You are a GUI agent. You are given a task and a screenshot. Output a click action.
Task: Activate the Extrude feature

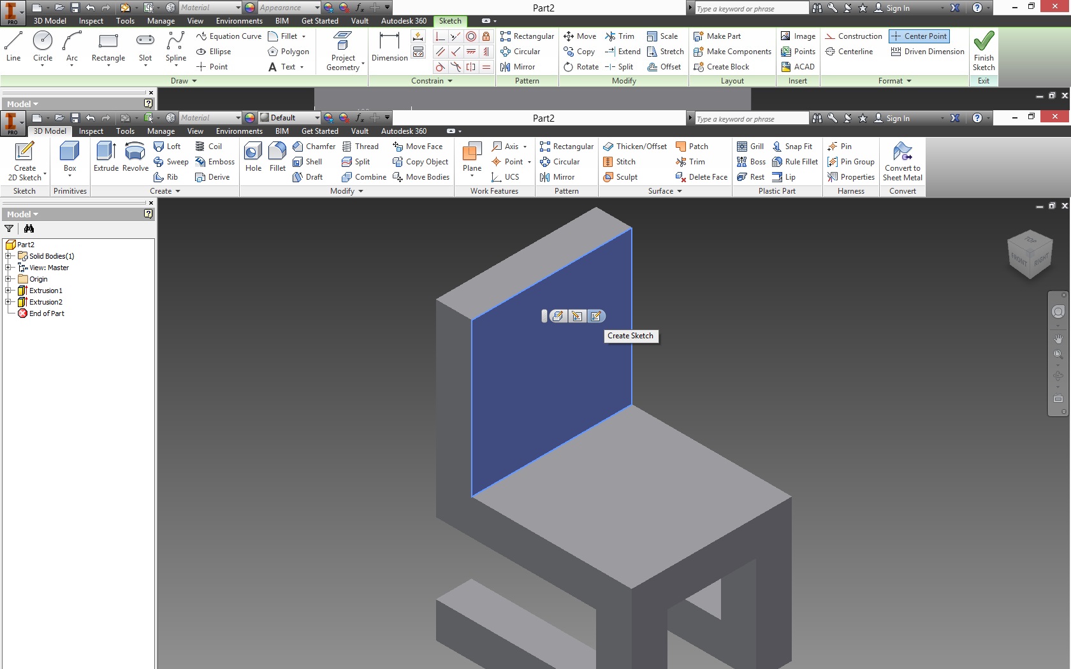coord(106,157)
